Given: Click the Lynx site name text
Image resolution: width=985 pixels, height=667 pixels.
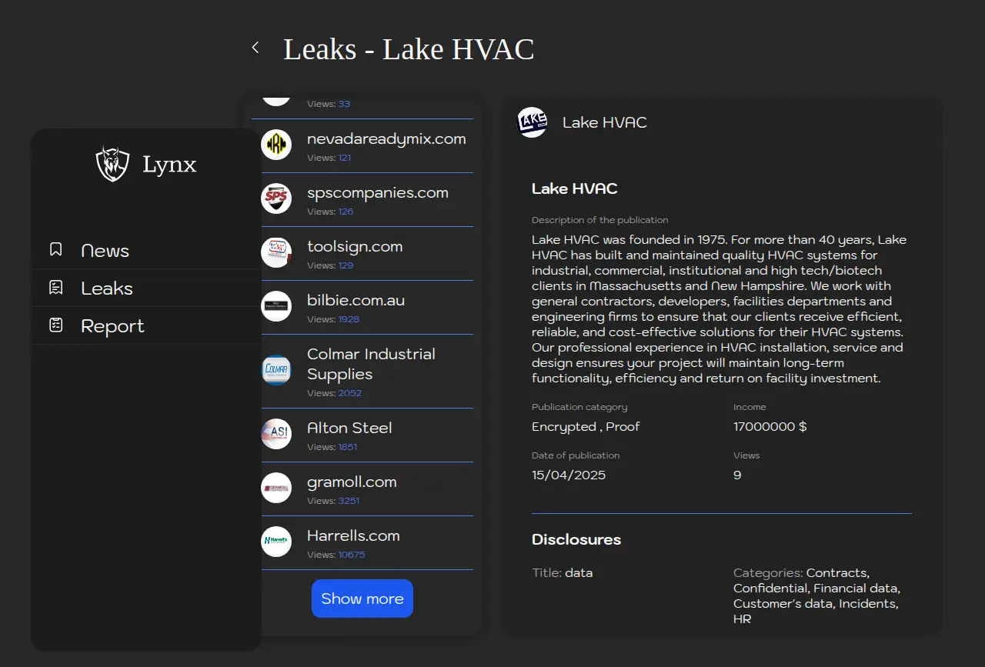Looking at the screenshot, I should [x=169, y=164].
